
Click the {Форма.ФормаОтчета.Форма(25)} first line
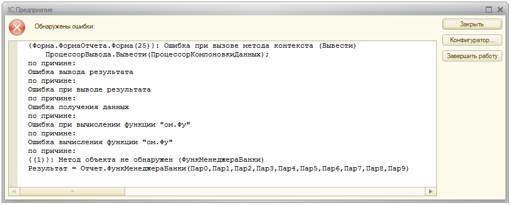point(192,45)
